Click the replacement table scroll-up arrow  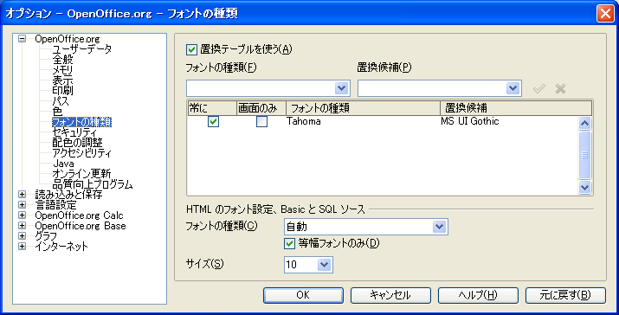584,123
